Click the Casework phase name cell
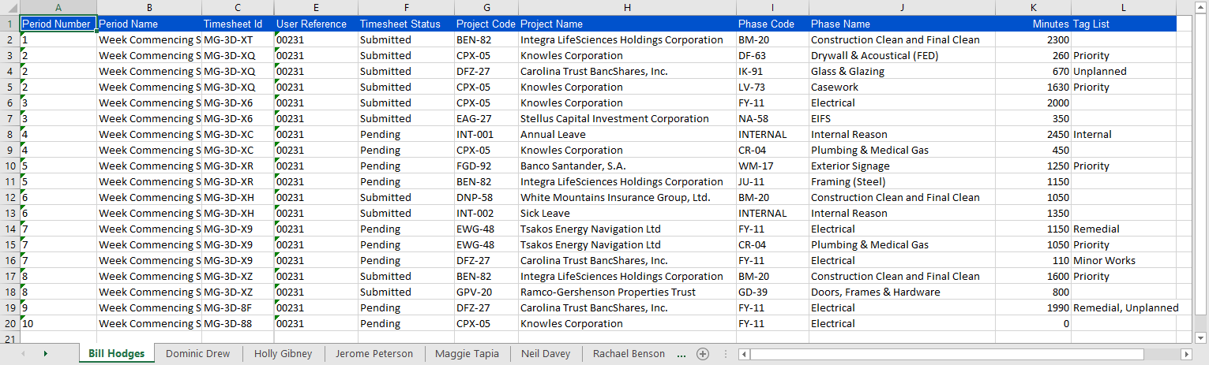Viewport: 1209px width, 365px height. point(902,87)
